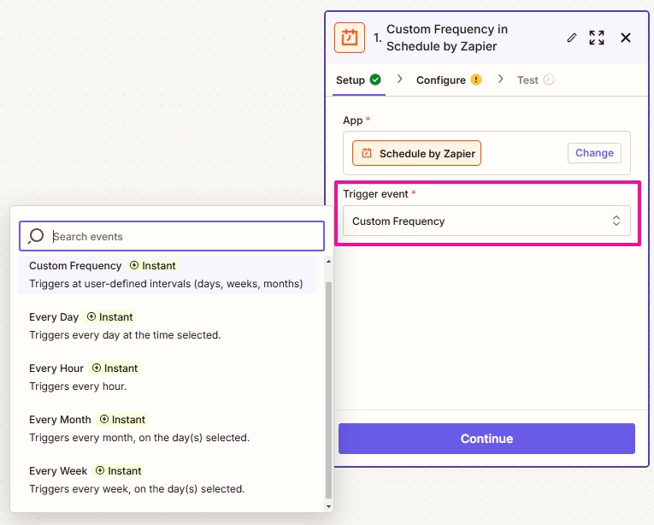The height and width of the screenshot is (525, 654).
Task: Click the pencil icon to rename step
Action: (x=572, y=38)
